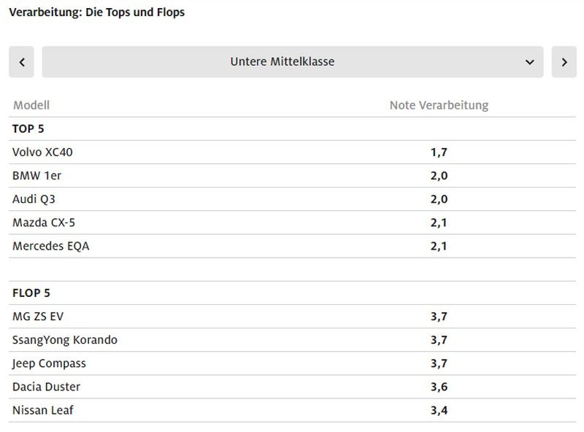Select the Jeep Compass row
This screenshot has height=432, width=584.
point(49,363)
